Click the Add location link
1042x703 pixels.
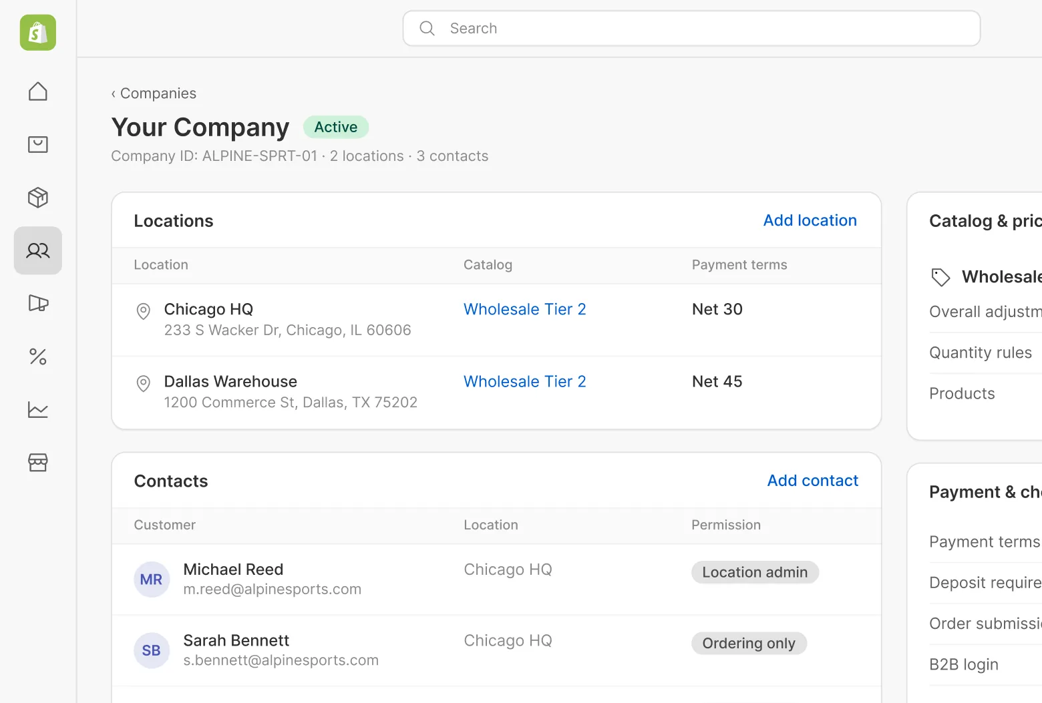(x=810, y=220)
